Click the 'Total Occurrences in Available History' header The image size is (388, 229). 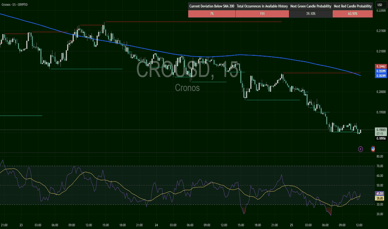[262, 6]
